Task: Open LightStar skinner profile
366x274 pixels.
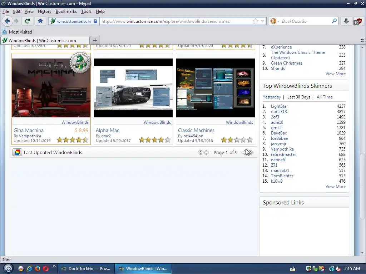Action: point(279,106)
